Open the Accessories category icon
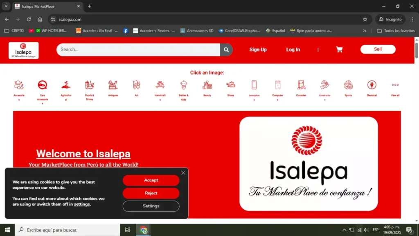 tap(19, 85)
